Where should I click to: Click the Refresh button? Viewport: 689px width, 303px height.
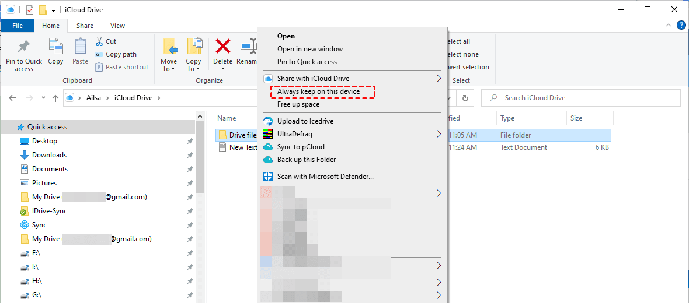465,98
